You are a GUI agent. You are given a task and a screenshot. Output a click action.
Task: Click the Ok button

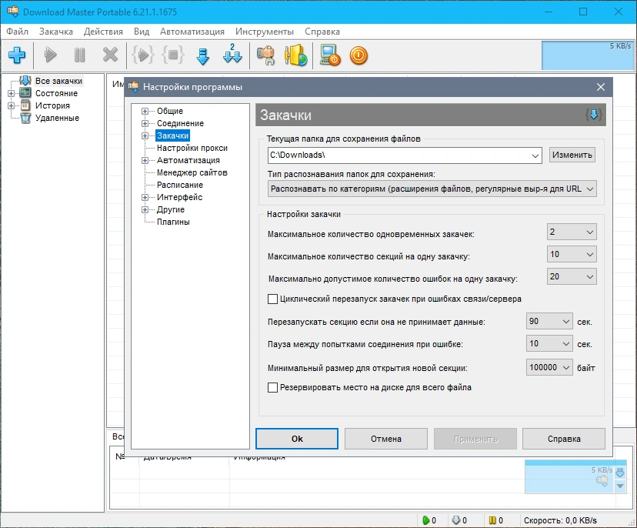(x=297, y=439)
